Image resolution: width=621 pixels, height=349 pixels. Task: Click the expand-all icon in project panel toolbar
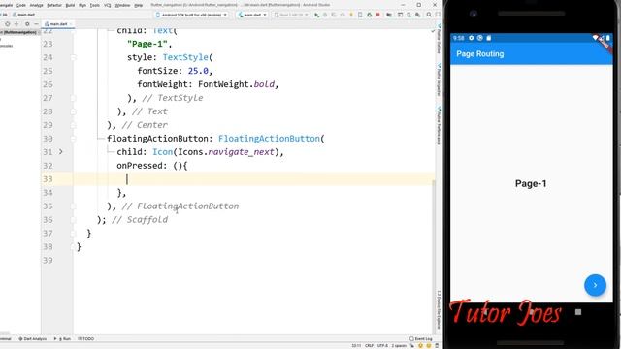pos(16,24)
